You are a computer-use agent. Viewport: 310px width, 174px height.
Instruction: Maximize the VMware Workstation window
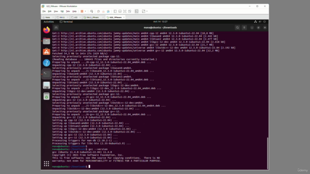point(257,6)
